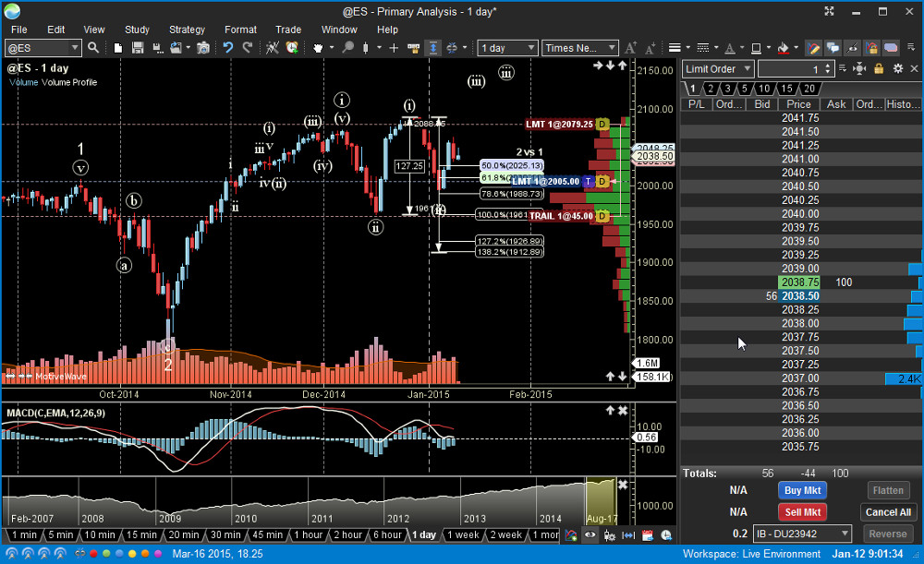The image size is (924, 564).
Task: Toggle the vertical auto-scale arrow icon
Action: (433, 48)
